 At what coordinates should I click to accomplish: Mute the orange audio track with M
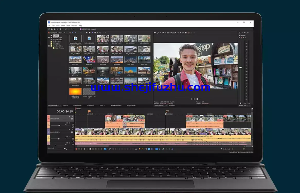67,123
